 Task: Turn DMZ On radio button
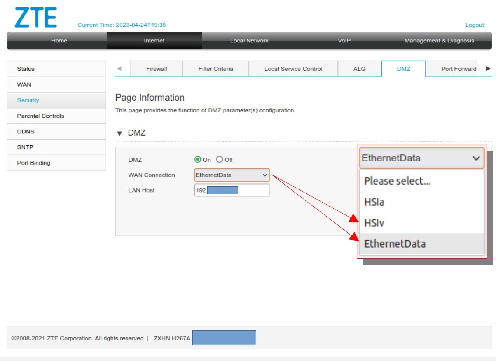coord(198,159)
